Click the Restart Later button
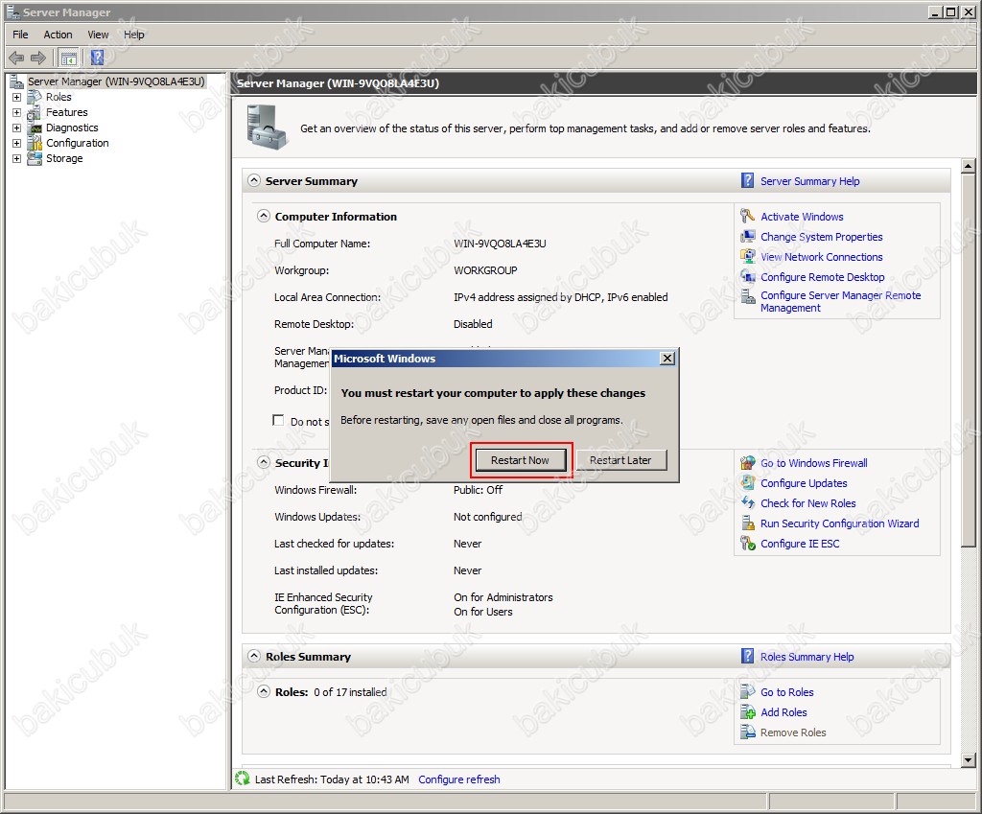This screenshot has width=982, height=814. 620,460
